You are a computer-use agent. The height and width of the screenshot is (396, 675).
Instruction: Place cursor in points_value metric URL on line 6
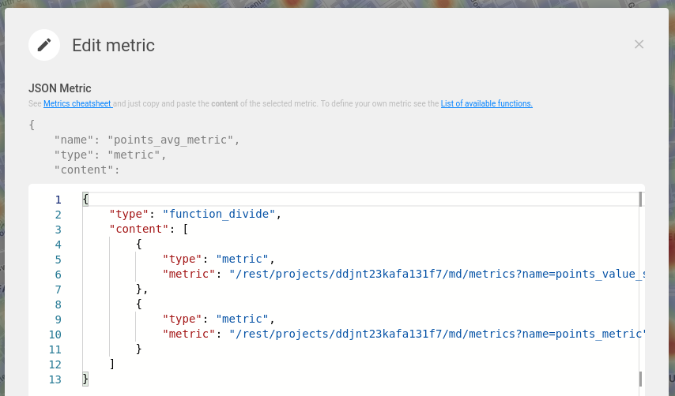pos(435,275)
